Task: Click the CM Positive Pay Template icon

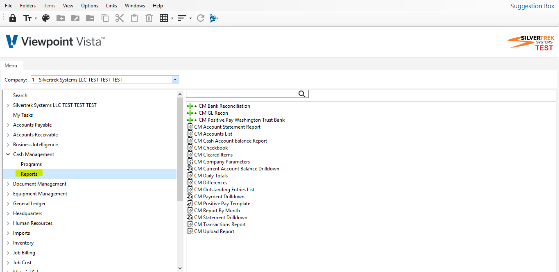Action: (x=190, y=204)
